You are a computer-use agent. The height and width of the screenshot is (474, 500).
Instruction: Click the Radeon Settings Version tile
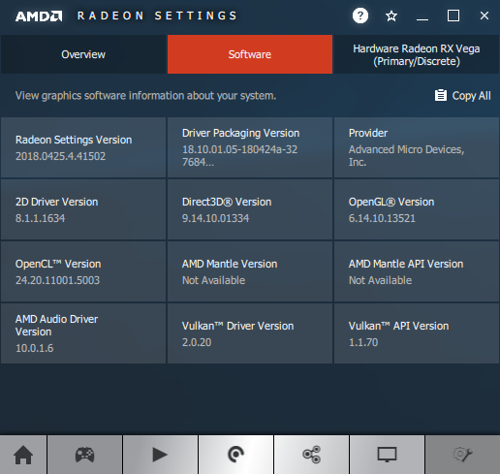coord(83,147)
